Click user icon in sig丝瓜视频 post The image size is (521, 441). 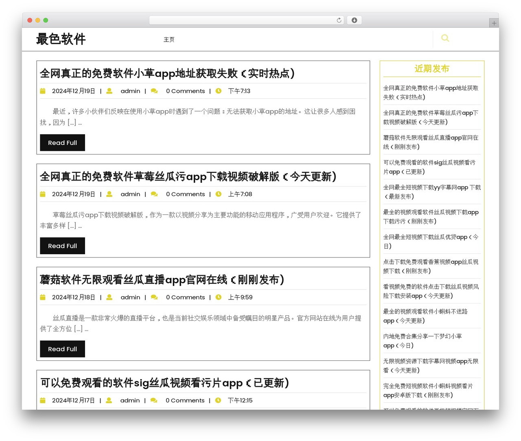(109, 400)
